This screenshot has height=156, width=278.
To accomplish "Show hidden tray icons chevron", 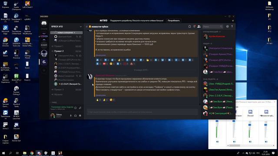I will pos(243,153).
